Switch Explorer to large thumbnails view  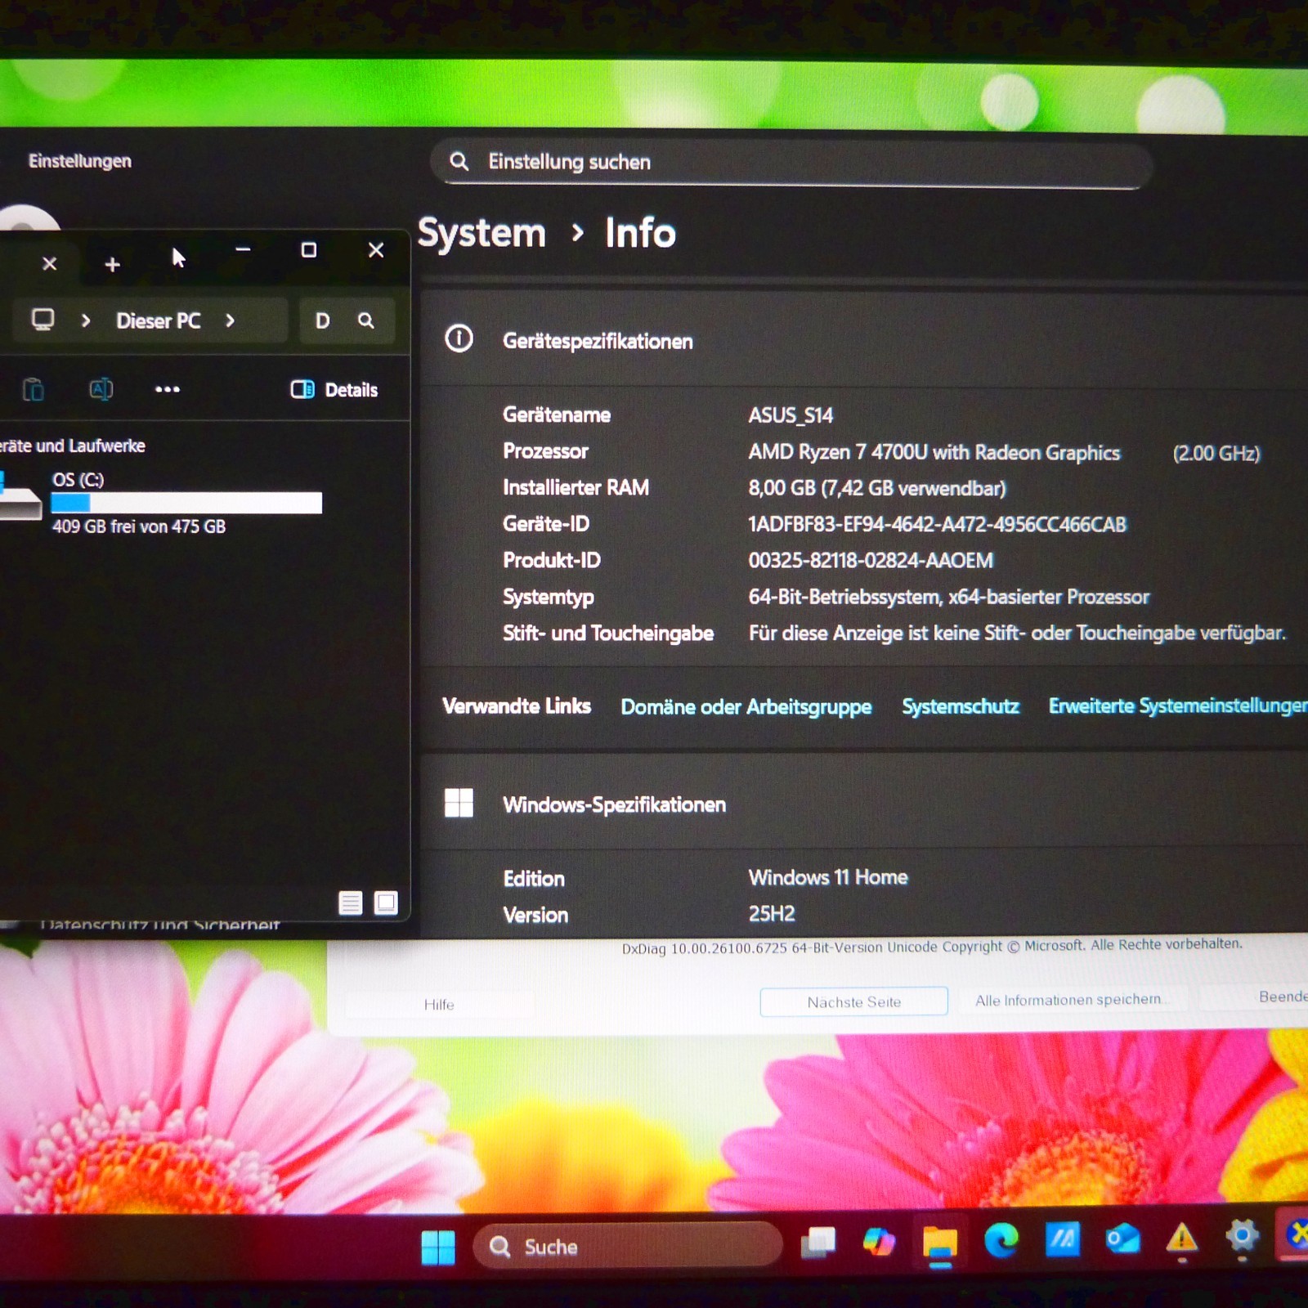coord(386,903)
